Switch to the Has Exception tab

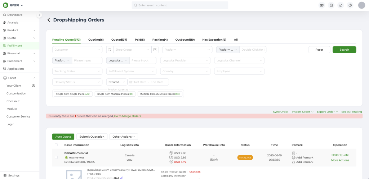point(214,40)
